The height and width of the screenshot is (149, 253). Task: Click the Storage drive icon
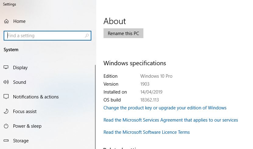pos(6,140)
